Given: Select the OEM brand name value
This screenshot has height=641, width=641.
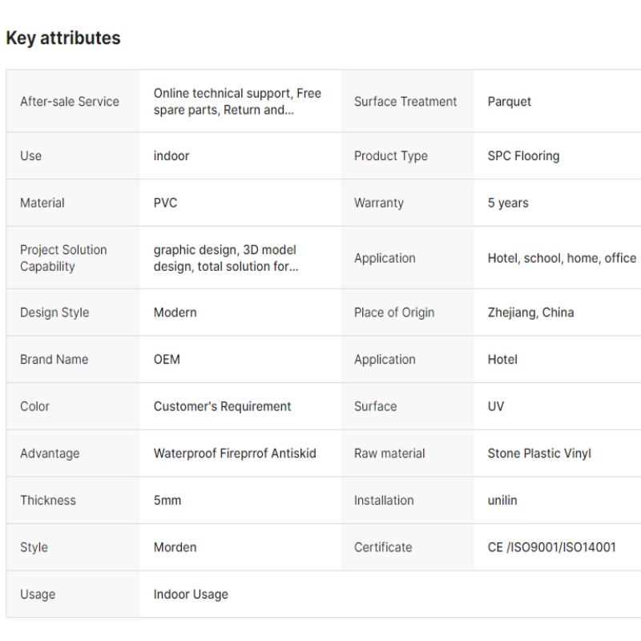Looking at the screenshot, I should coord(167,359).
